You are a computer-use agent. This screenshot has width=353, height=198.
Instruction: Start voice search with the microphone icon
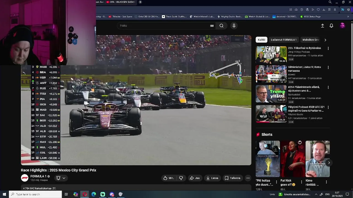[234, 26]
